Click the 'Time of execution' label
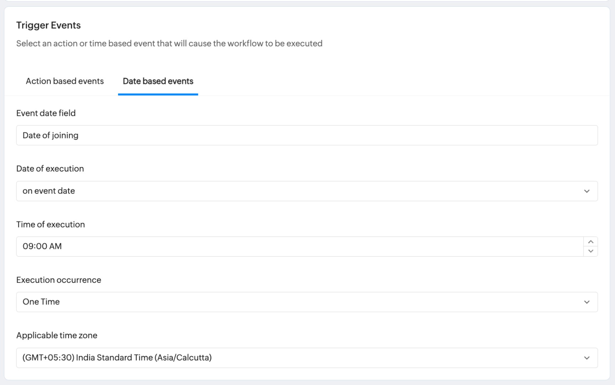The image size is (615, 385). 51,225
